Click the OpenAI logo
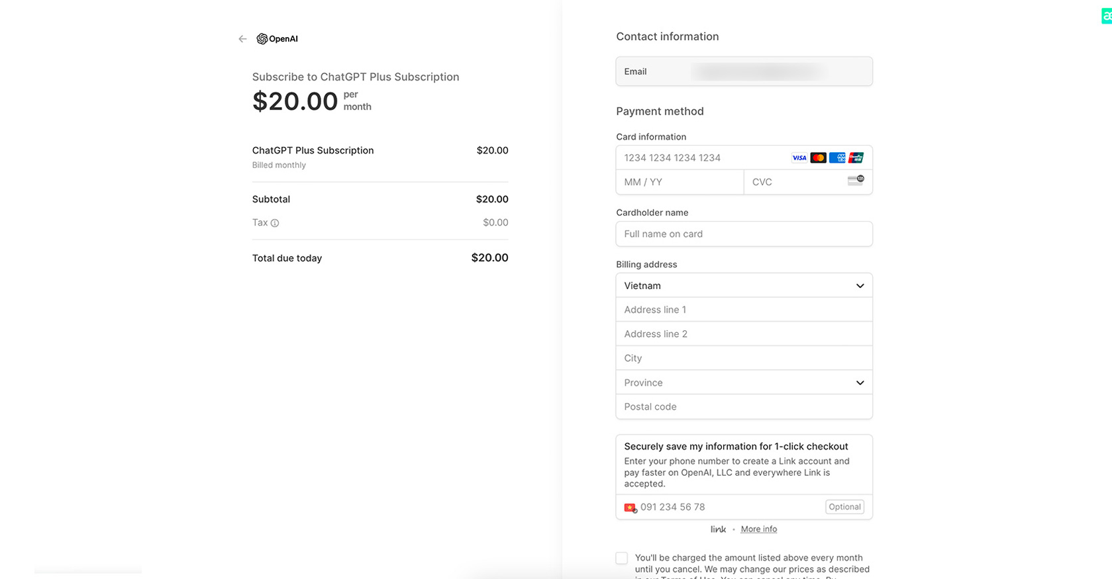This screenshot has height=579, width=1112. 277,39
